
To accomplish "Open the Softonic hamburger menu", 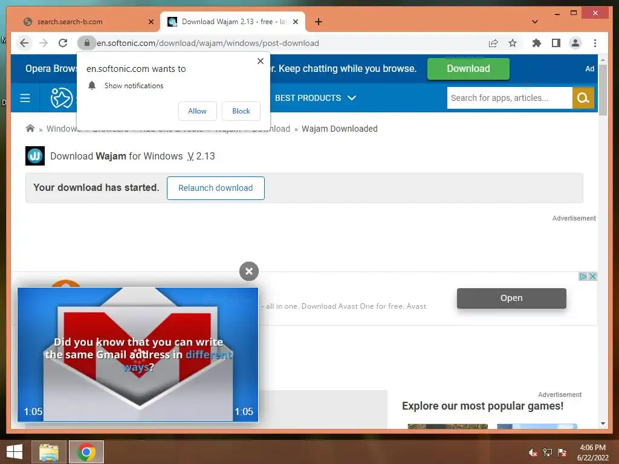I will pyautogui.click(x=25, y=98).
